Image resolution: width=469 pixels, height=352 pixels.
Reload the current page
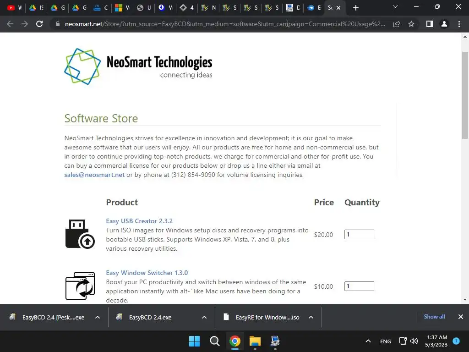coord(39,24)
